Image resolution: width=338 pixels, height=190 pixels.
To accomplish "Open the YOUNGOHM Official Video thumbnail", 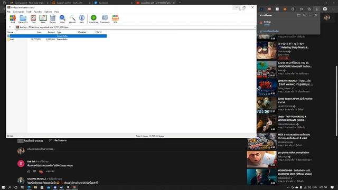I will 262,177.
